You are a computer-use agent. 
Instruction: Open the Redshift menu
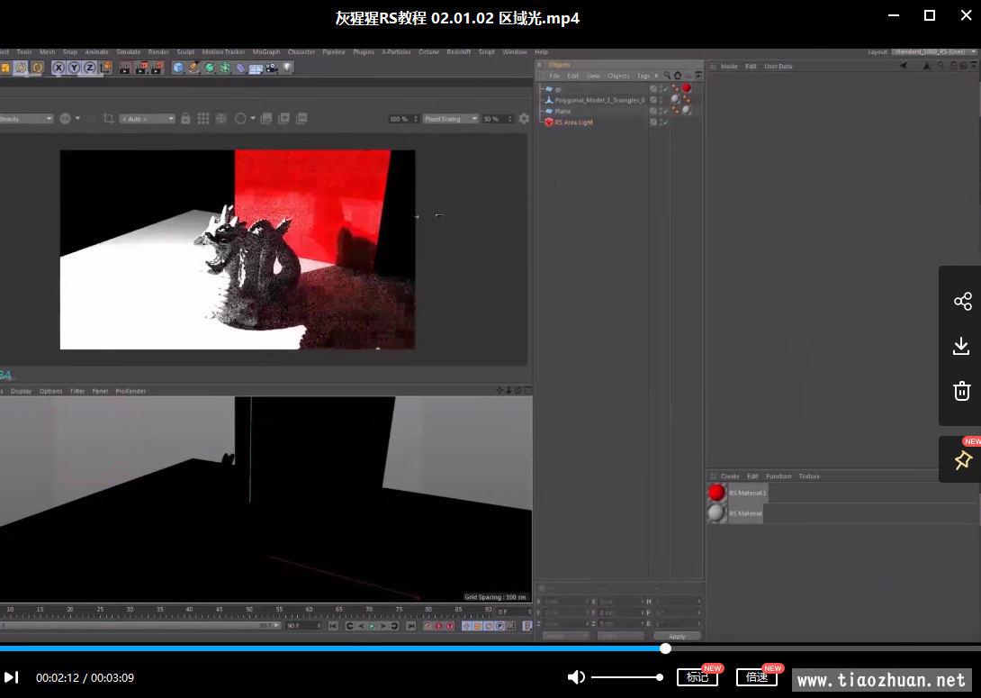[x=459, y=52]
